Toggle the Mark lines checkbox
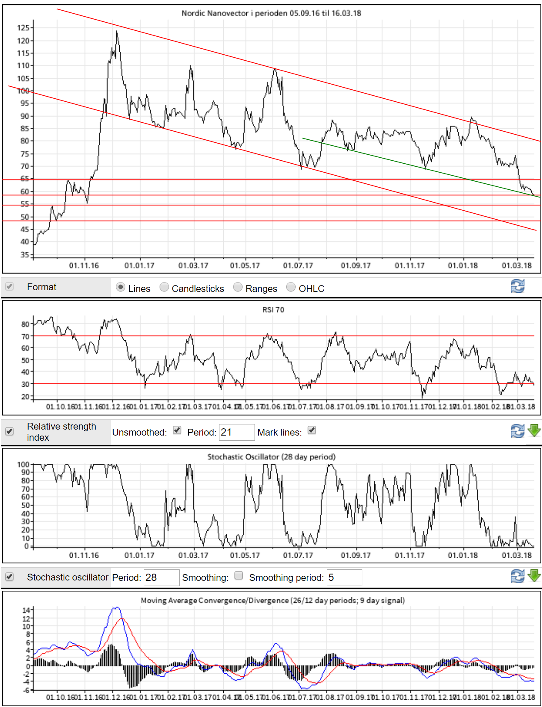Image resolution: width=542 pixels, height=707 pixels. coord(312,430)
